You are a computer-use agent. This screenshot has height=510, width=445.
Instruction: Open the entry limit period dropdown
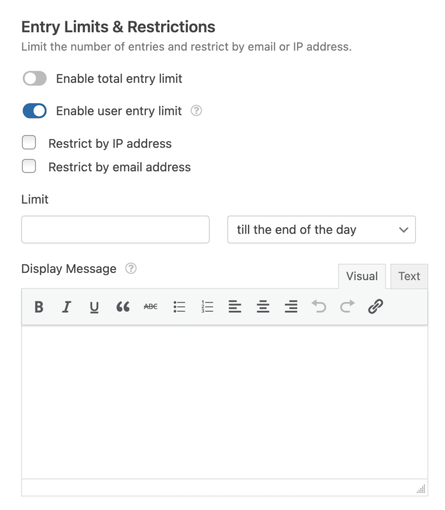[321, 230]
